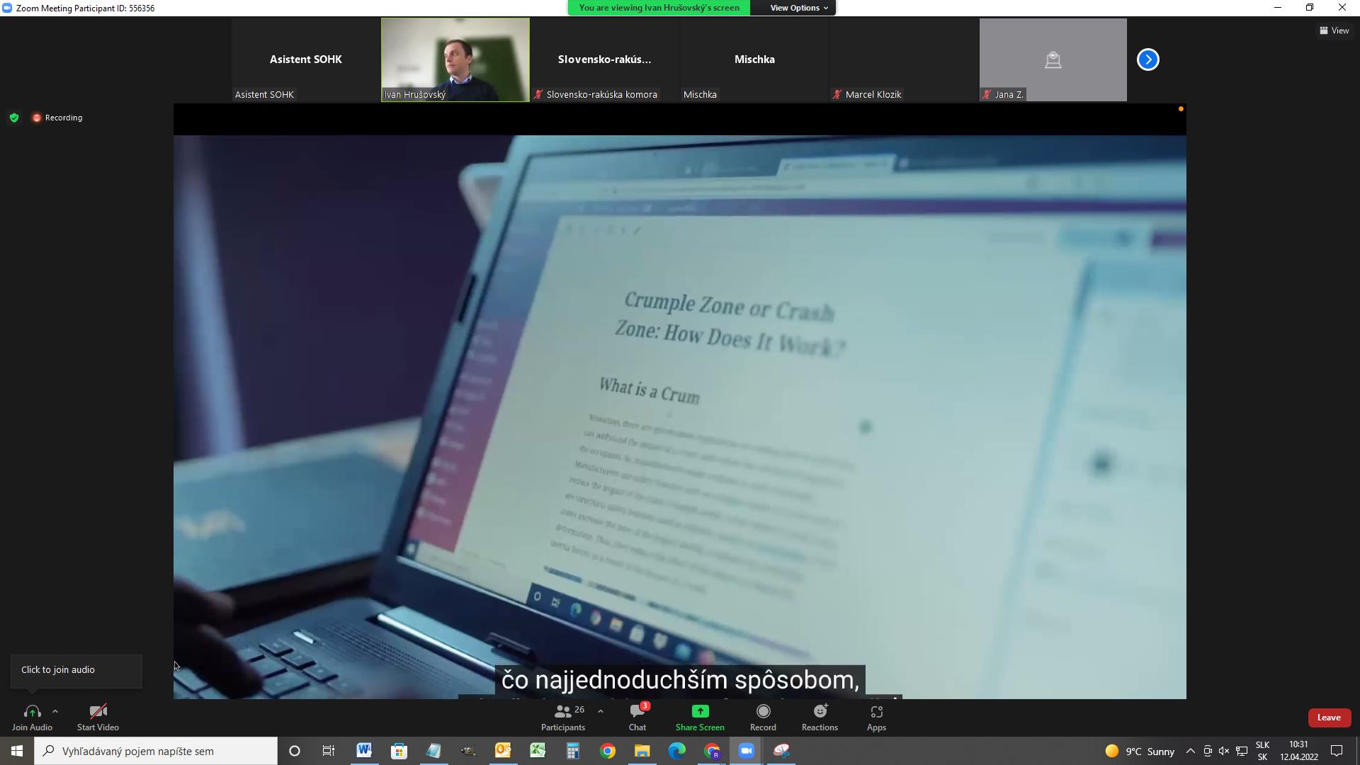Screen dimensions: 1360x765
Task: Open Excel from the taskbar
Action: (x=538, y=751)
